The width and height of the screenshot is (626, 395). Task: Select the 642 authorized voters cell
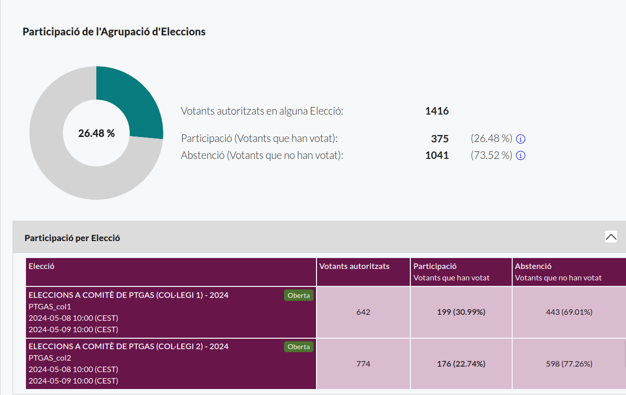click(x=363, y=312)
